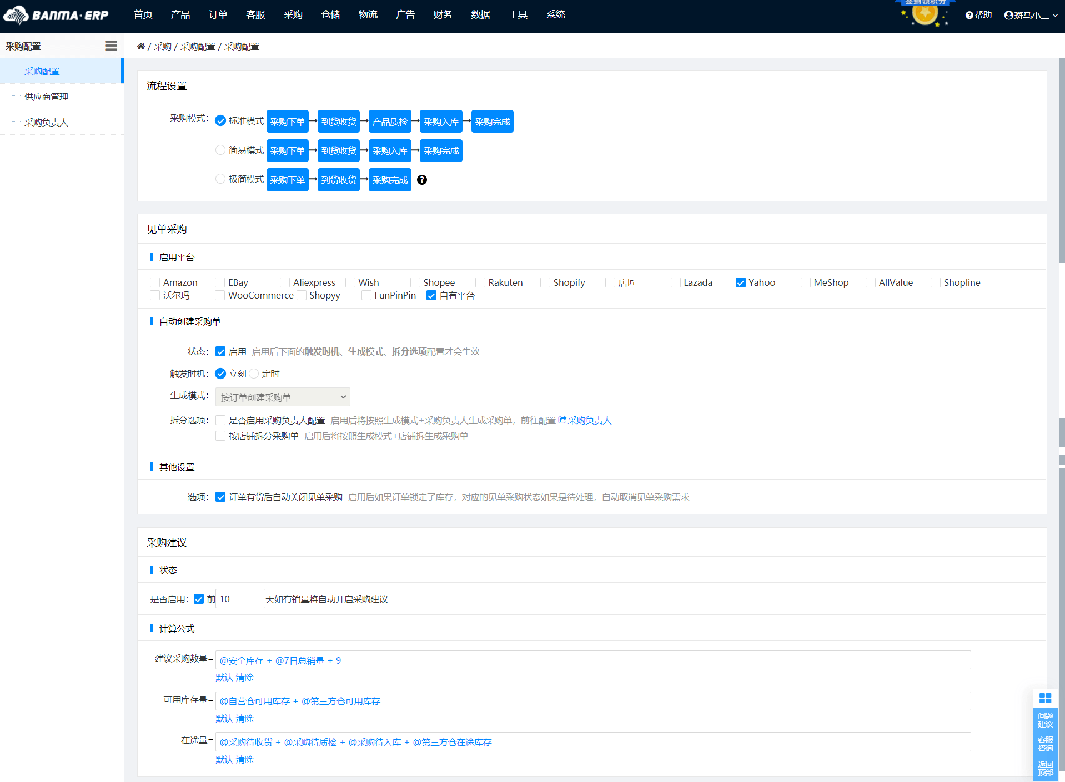
Task: Click the 产品质检 step in 标准模式
Action: click(390, 122)
